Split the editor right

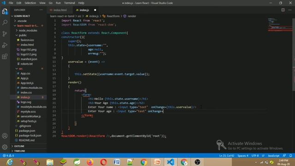(x=283, y=10)
